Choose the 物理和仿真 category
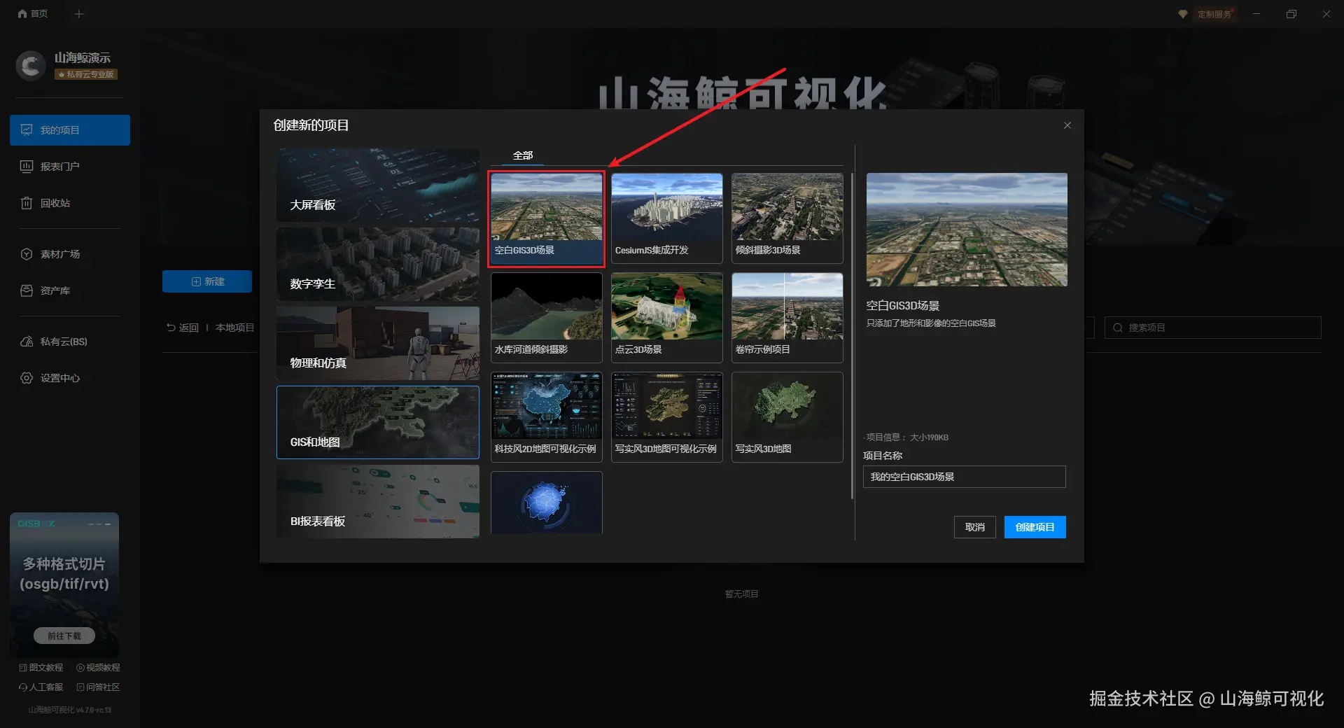The width and height of the screenshot is (1344, 728). (x=378, y=344)
